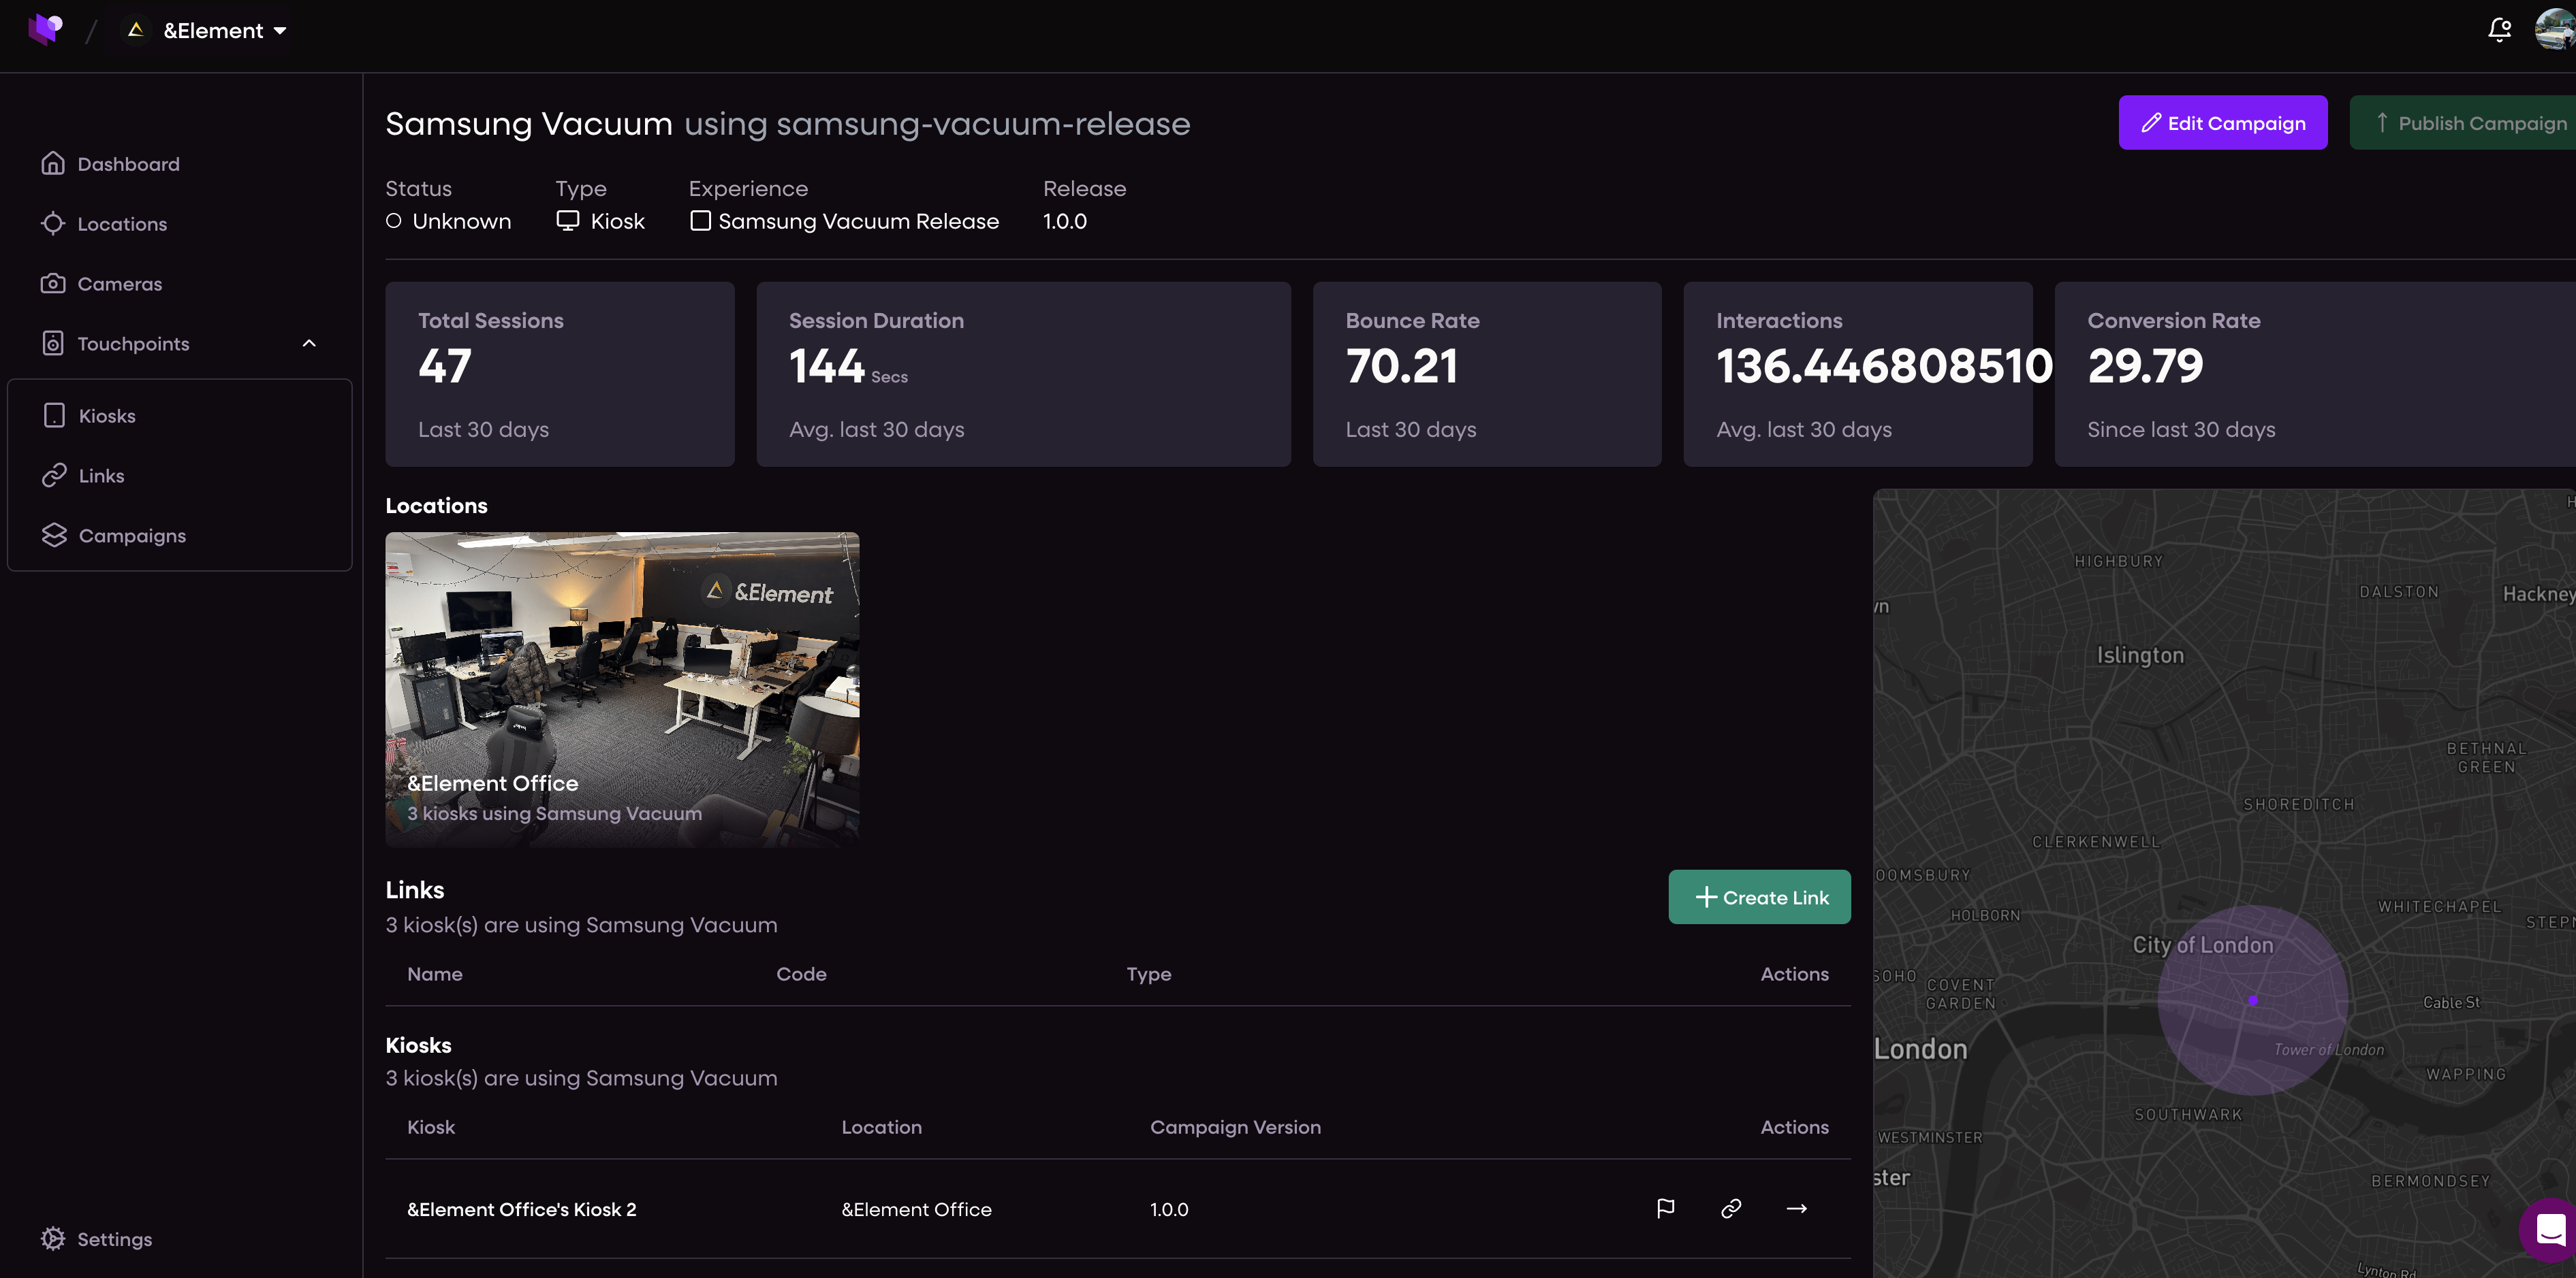Click the "SHOREDITCH" label on the map
The image size is (2576, 1278).
point(2299,804)
